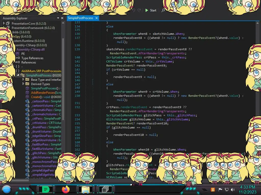Open the References node
261x195 pixels.
pyautogui.click(x=29, y=62)
